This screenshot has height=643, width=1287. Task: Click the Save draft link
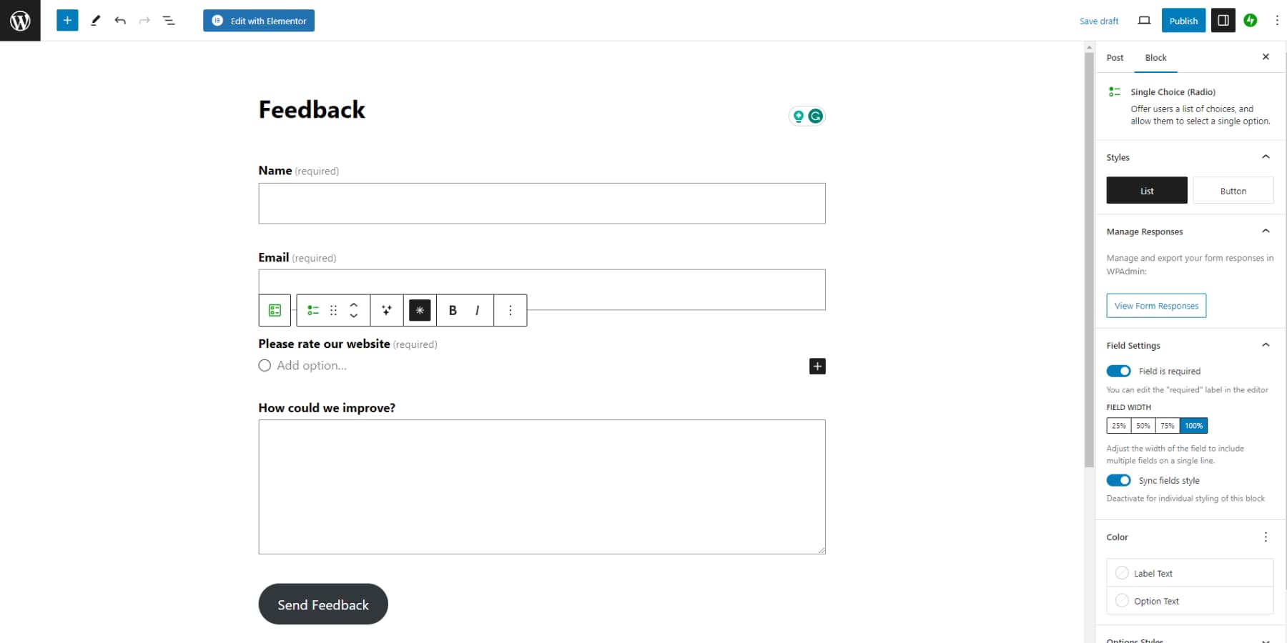[1098, 21]
